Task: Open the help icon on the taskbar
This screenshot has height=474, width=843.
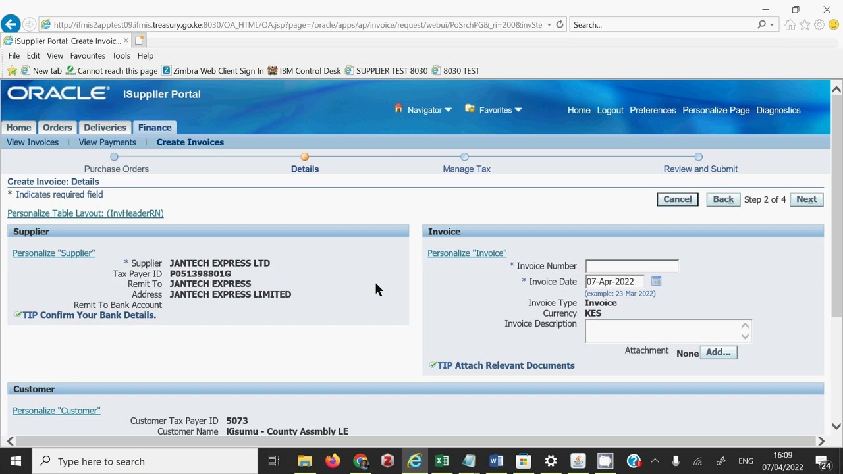Action: tap(634, 461)
